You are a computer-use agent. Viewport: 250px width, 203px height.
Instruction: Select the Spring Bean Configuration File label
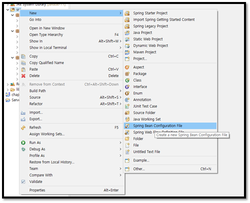[157, 125]
